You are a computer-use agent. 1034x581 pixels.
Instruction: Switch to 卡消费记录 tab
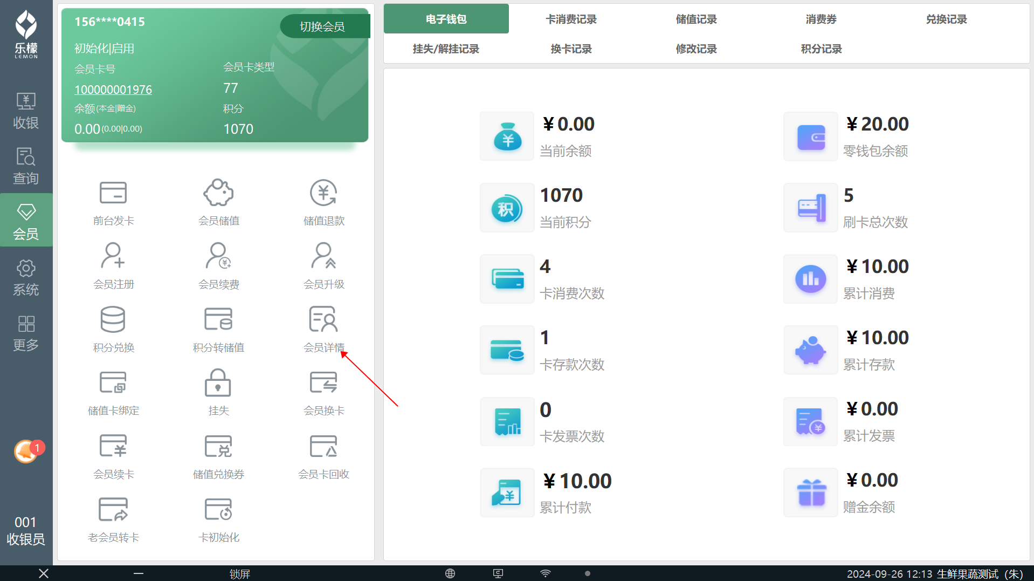[571, 19]
